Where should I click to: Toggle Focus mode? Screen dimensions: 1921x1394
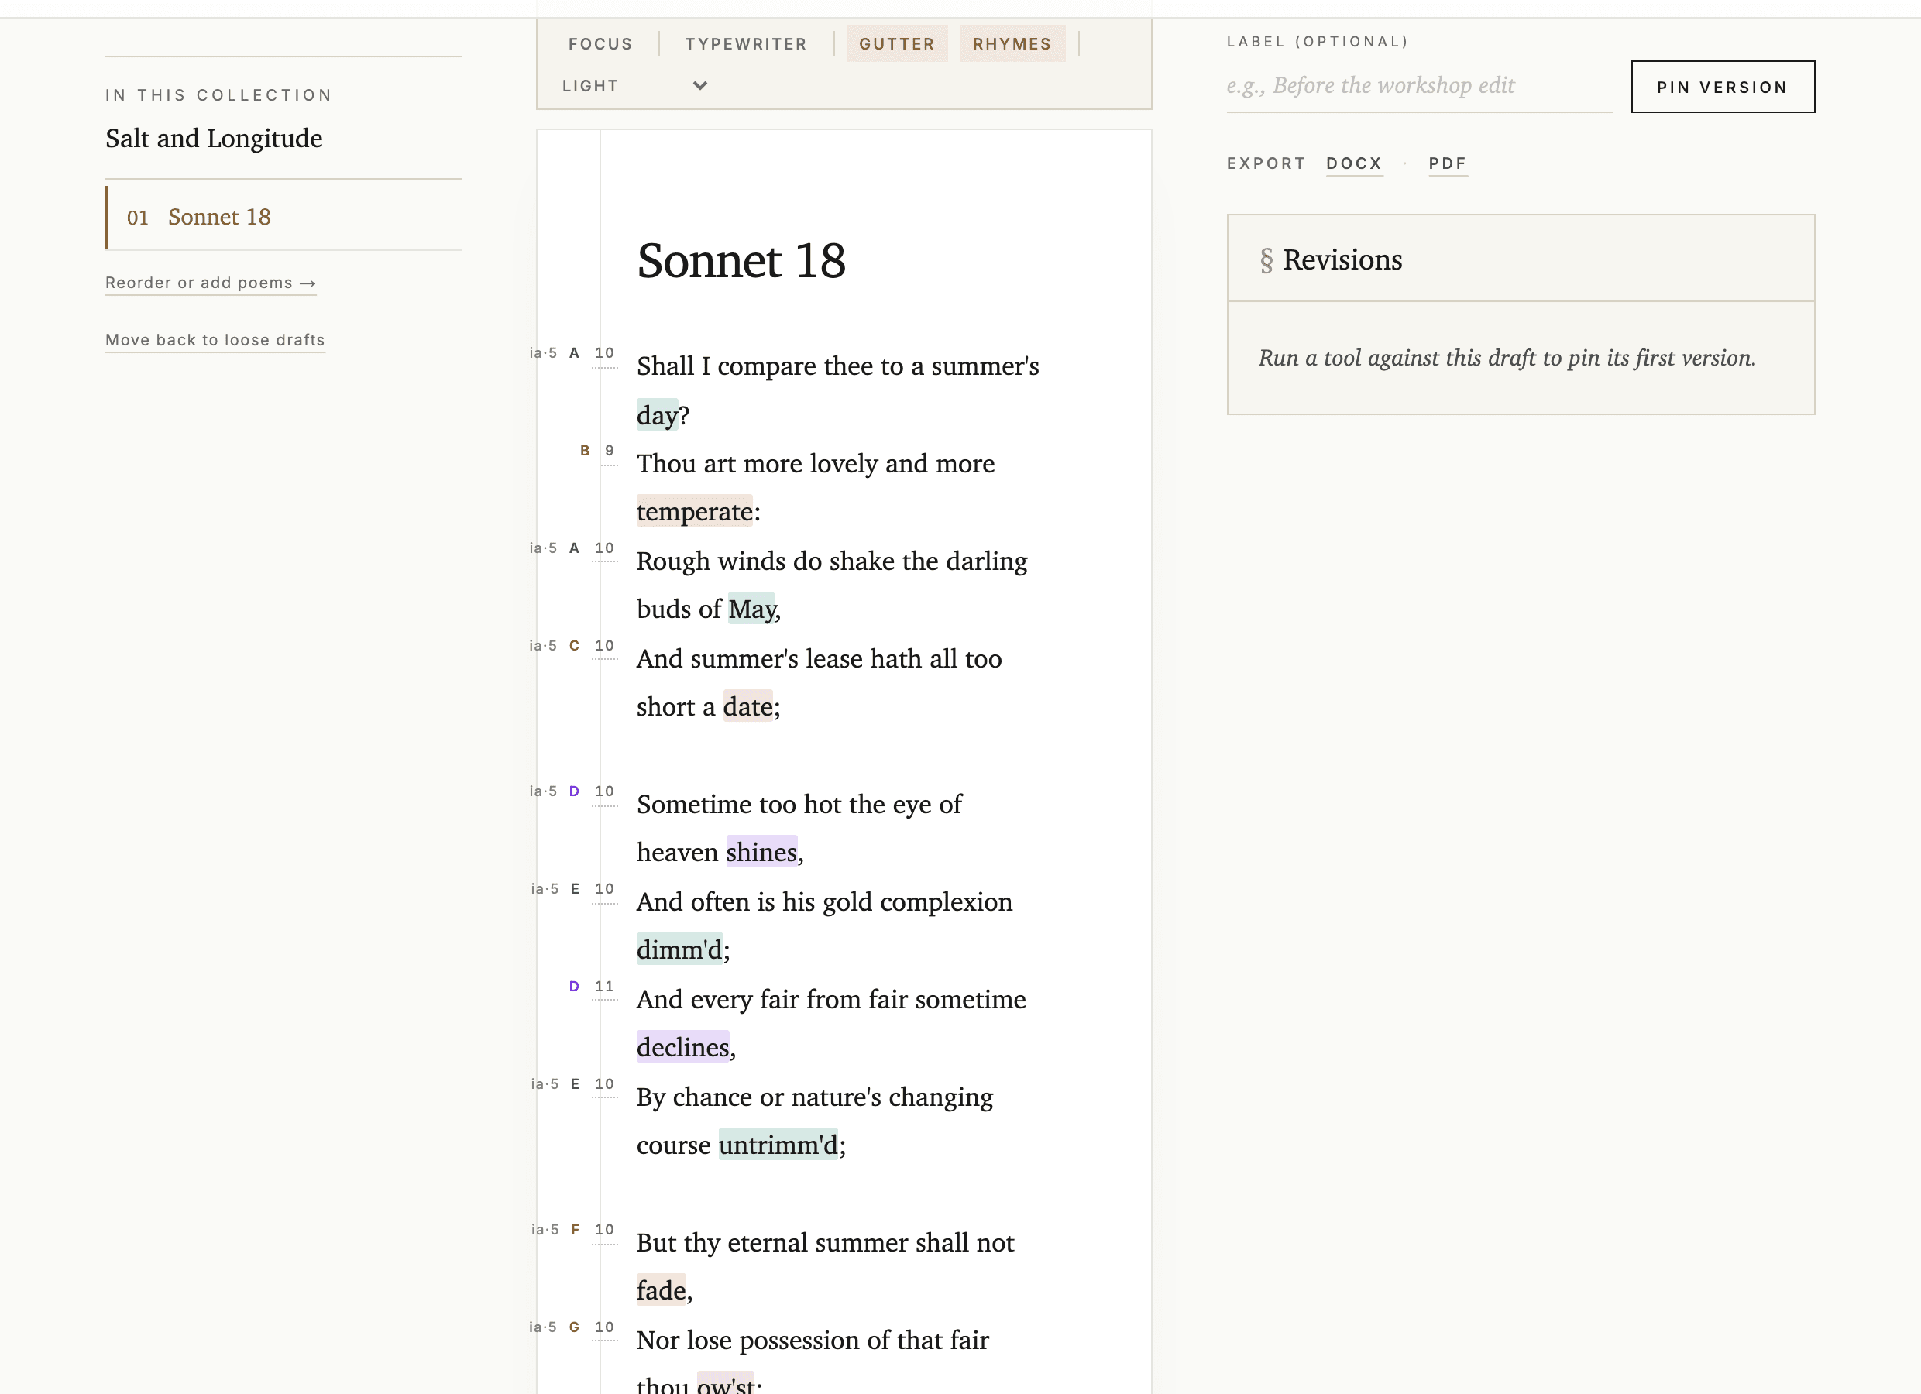[600, 44]
